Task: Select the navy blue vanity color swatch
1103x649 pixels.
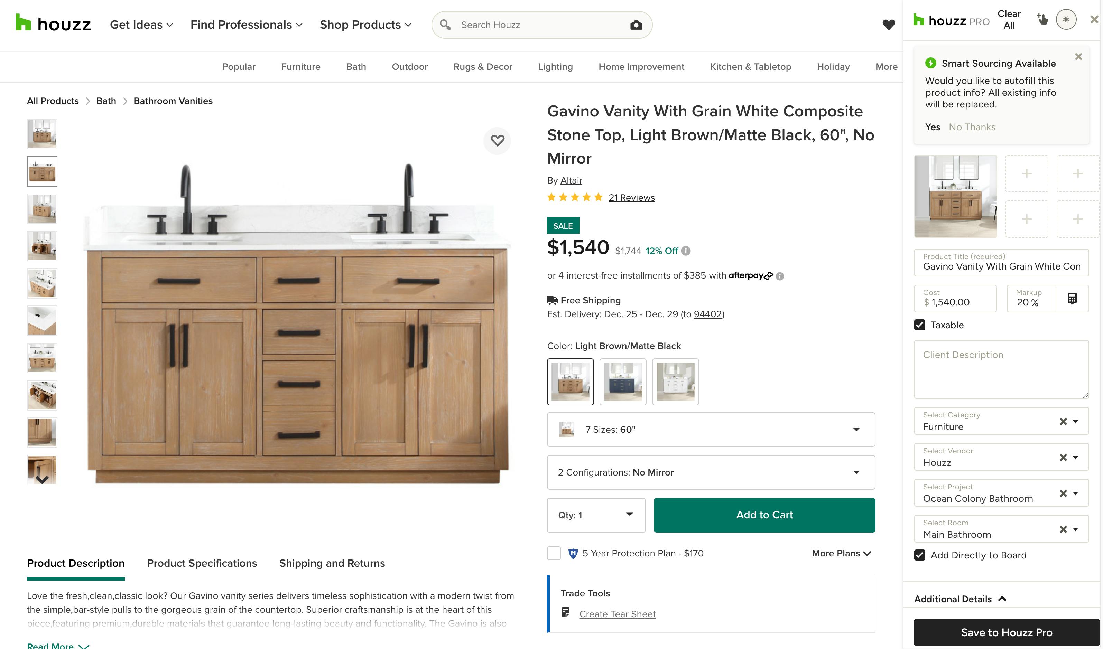Action: point(623,382)
